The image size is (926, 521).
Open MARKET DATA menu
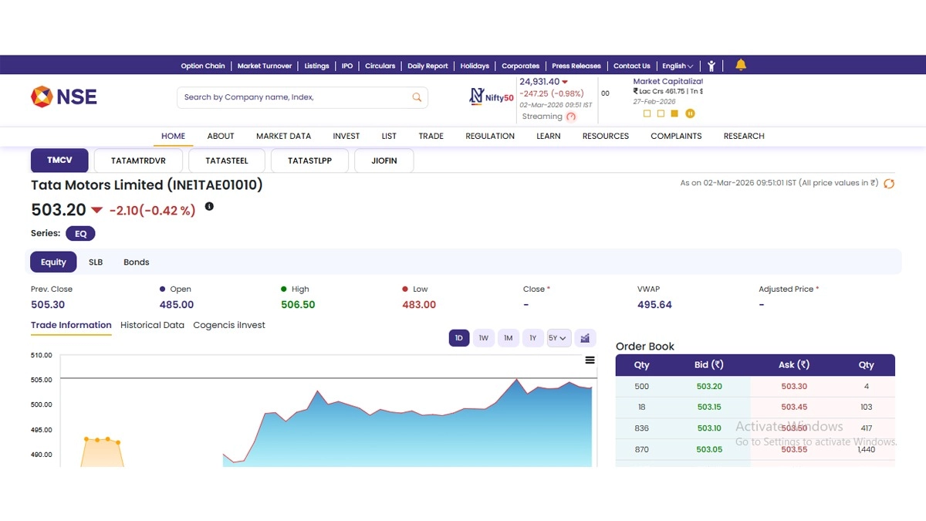point(283,136)
